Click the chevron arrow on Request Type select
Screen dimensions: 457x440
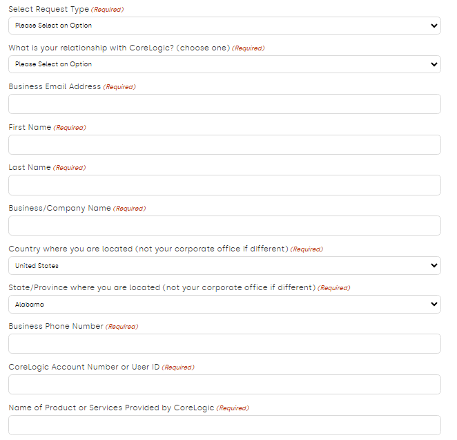[434, 26]
